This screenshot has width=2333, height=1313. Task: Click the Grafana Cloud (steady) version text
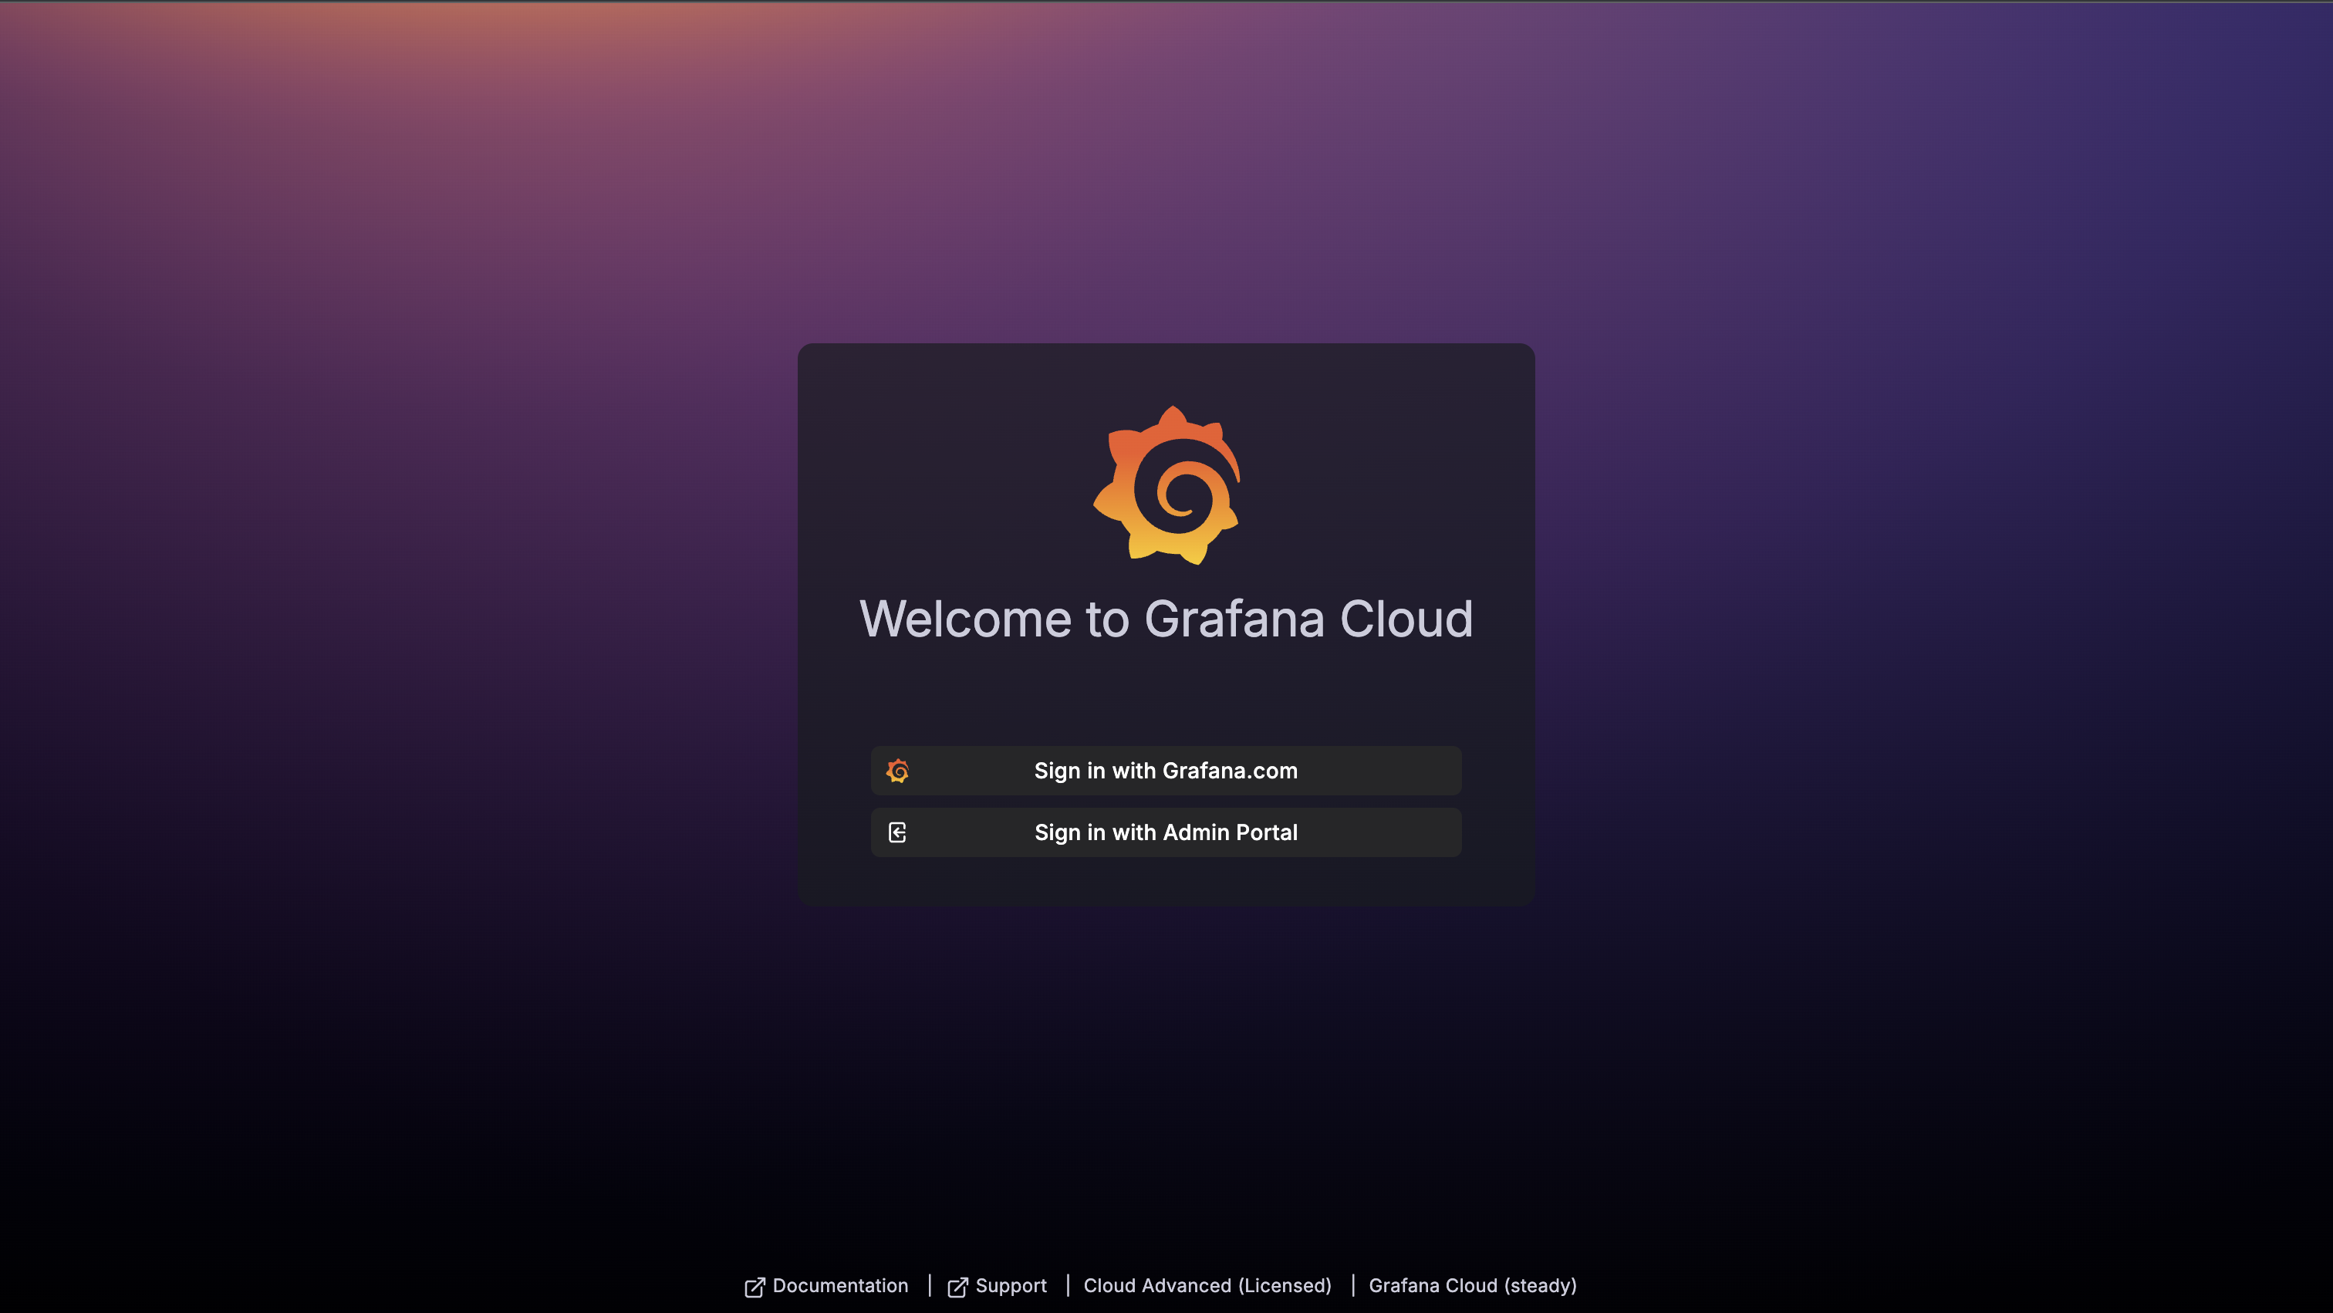[1473, 1286]
